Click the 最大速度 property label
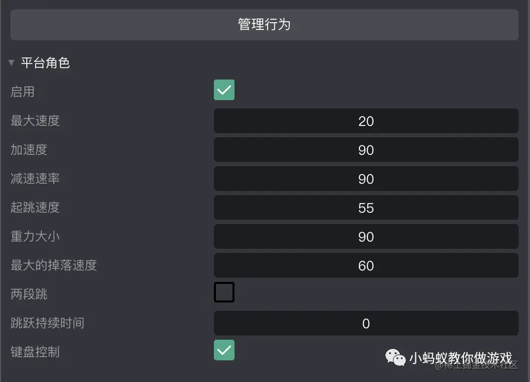Viewport: 530px width, 382px height. pos(34,121)
